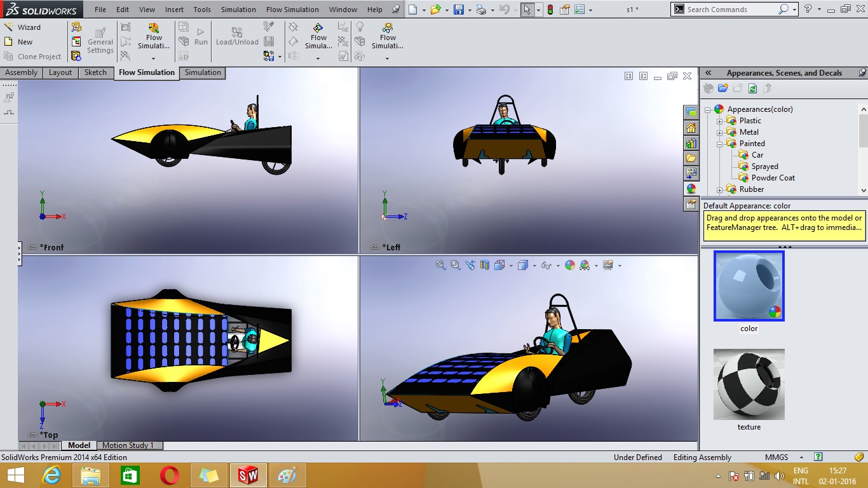868x488 pixels.
Task: Click New project in Flow Simulation toolbar
Action: tap(18, 42)
